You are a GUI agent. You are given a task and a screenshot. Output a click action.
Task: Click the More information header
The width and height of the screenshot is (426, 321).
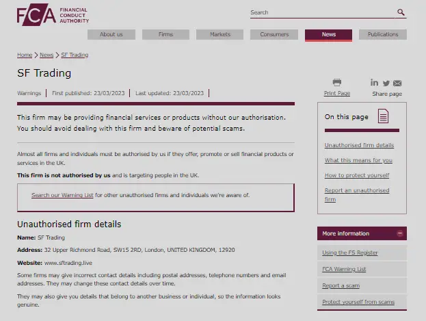[362, 233]
